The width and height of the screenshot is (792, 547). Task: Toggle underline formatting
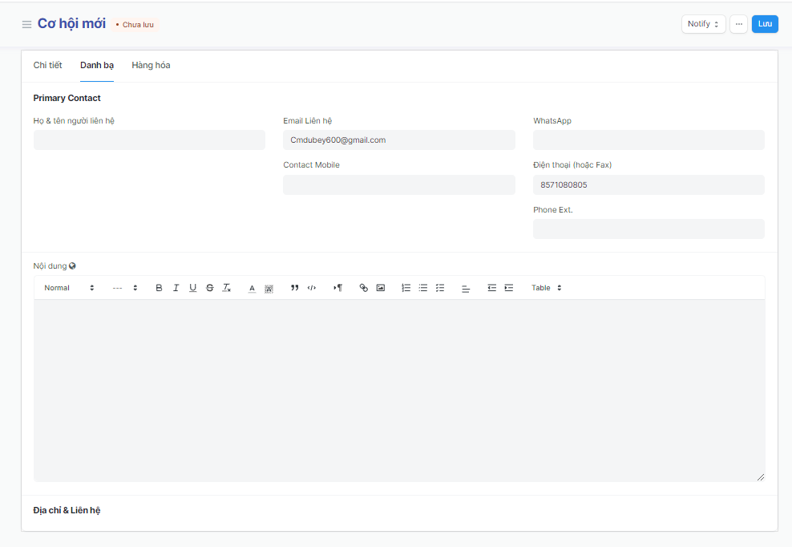pos(192,288)
